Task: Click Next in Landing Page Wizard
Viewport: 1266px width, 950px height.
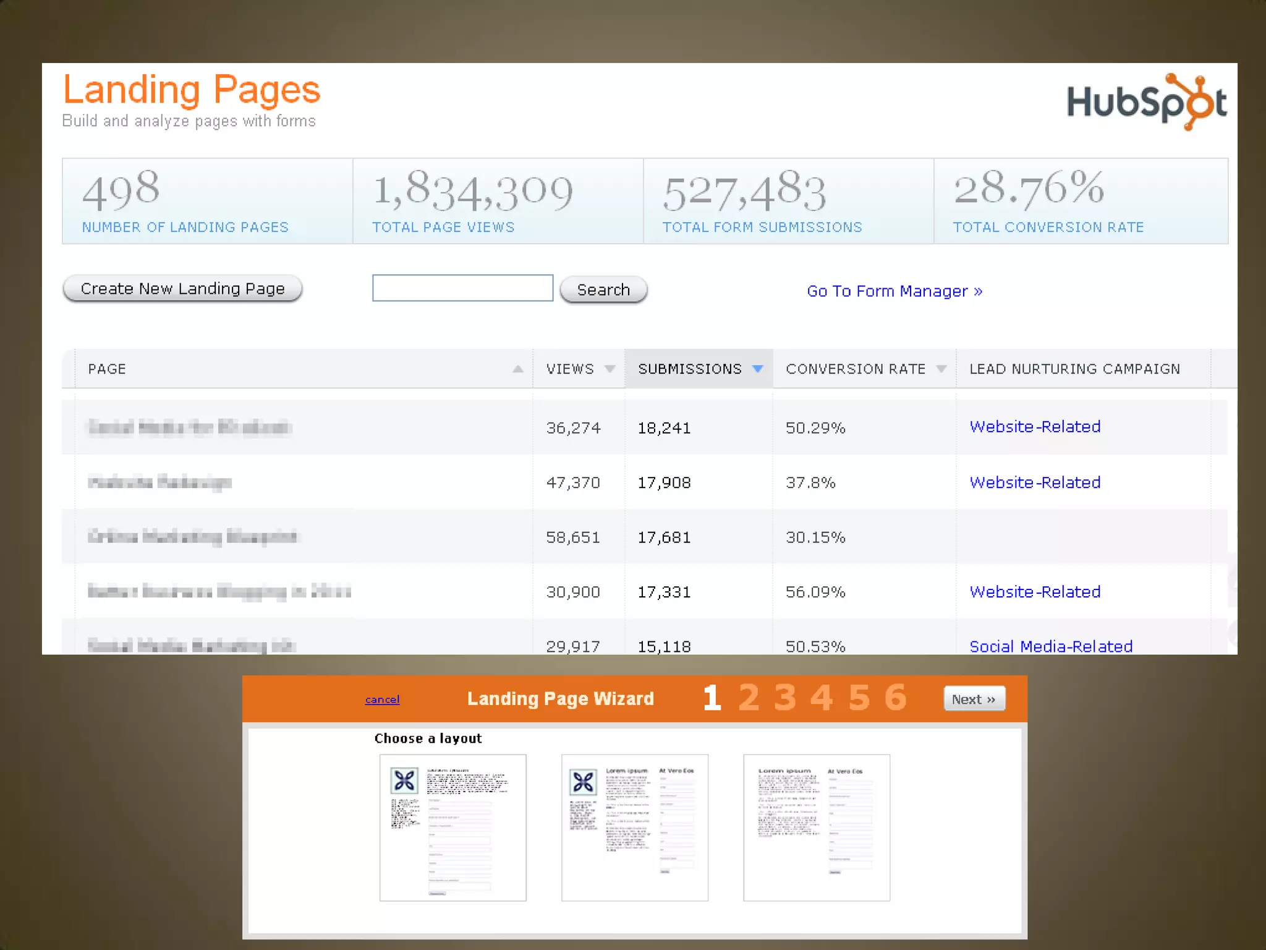Action: 974,699
